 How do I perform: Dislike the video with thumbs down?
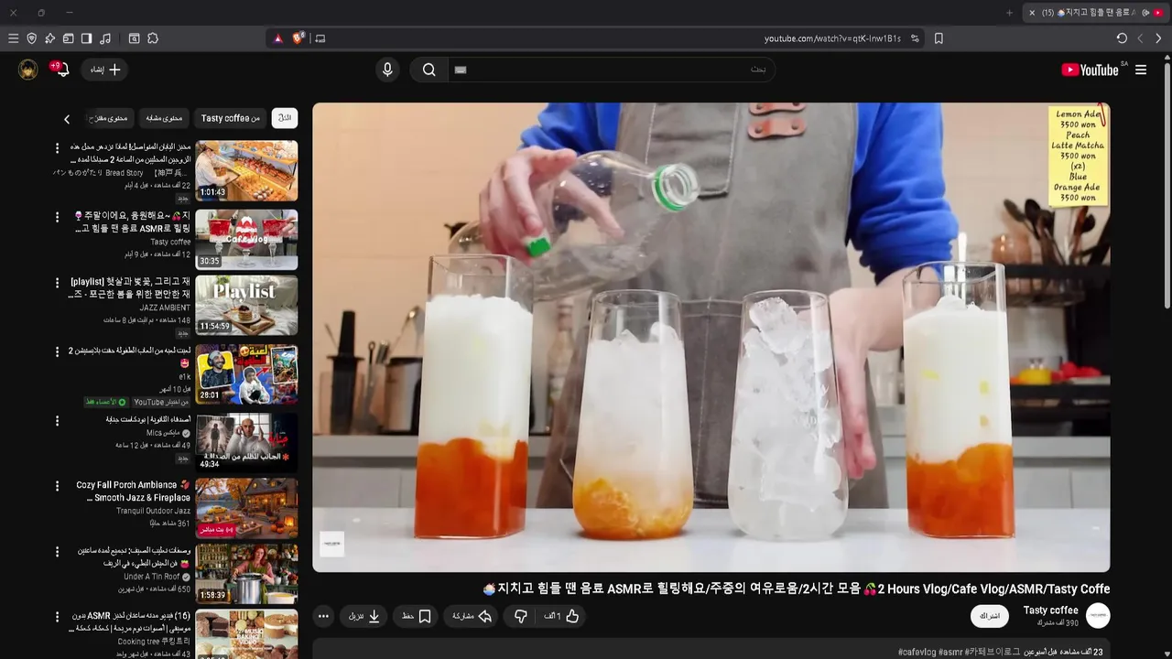coord(520,616)
